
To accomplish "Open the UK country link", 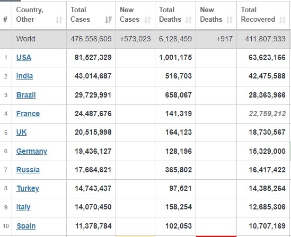I will (x=21, y=133).
